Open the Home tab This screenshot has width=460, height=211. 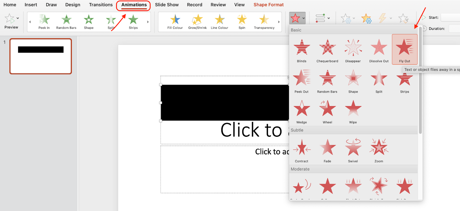click(x=10, y=5)
